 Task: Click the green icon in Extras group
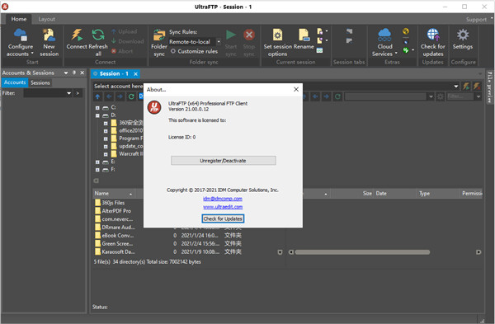tap(406, 49)
